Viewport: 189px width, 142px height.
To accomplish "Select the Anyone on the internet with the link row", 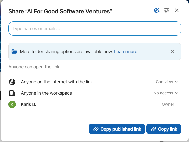I will coord(57,82).
